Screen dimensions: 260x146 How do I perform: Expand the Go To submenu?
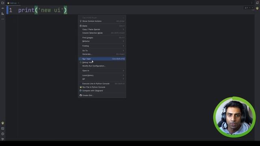tap(102, 51)
